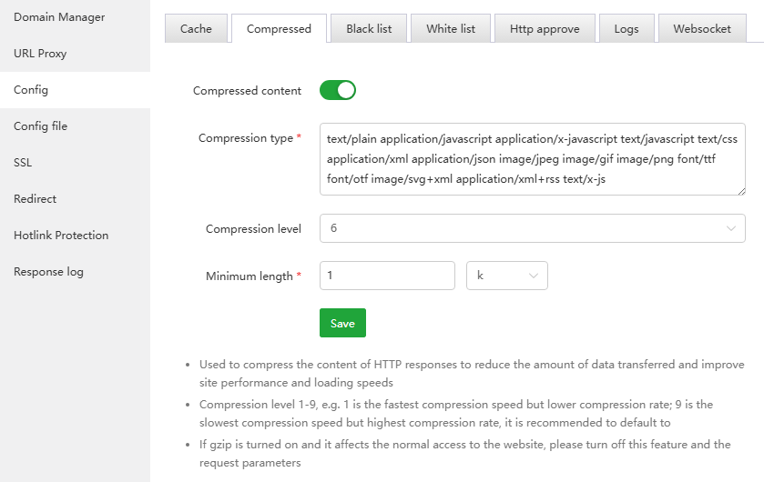Select Hotlink Protection in the sidebar

61,236
